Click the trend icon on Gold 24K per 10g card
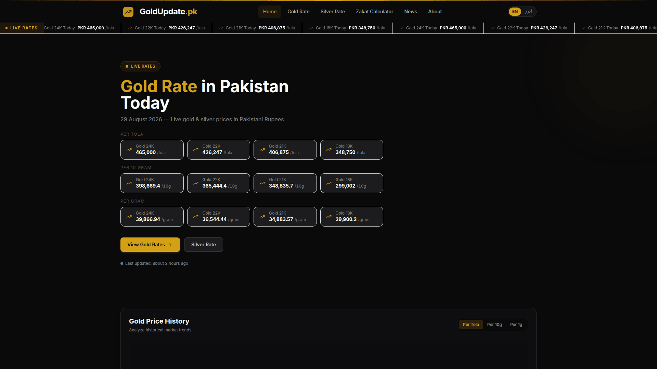Viewport: 657px width, 369px height. pyautogui.click(x=129, y=183)
